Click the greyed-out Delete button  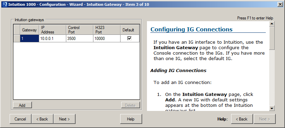pyautogui.click(x=130, y=105)
